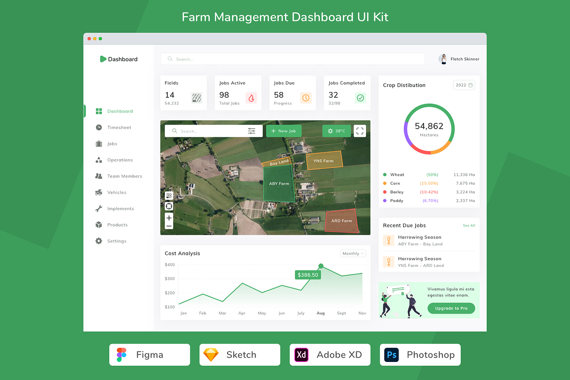Click the Jobs Due clock icon
This screenshot has height=380, width=570.
tap(306, 98)
